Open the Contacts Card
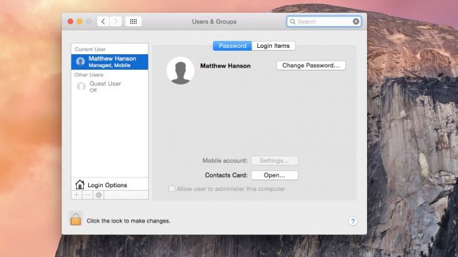458x257 pixels. [x=275, y=175]
